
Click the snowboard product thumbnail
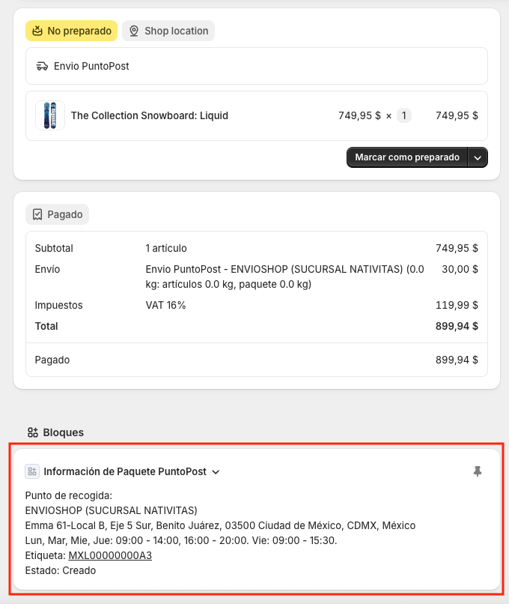click(x=49, y=115)
